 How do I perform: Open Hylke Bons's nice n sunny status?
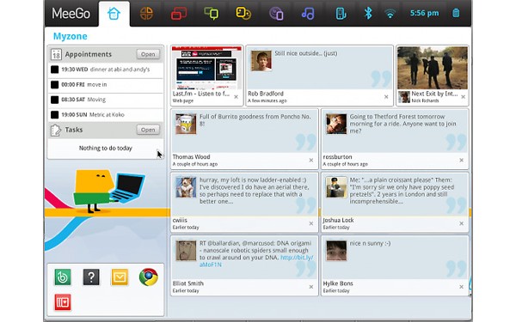click(370, 244)
